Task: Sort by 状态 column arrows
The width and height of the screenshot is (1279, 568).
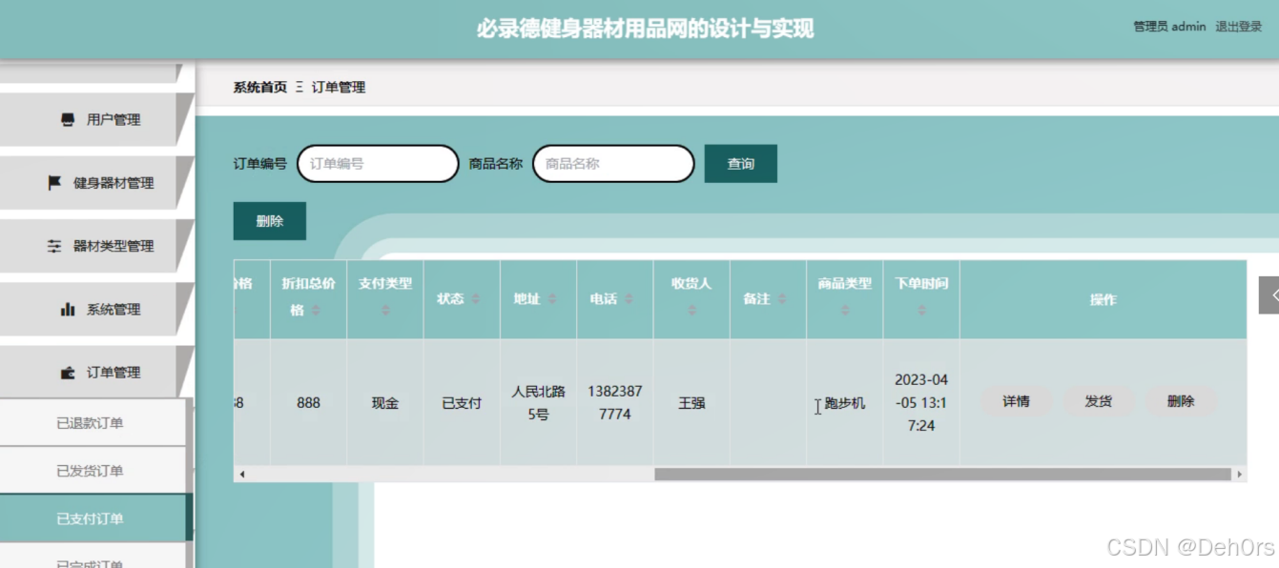Action: pos(476,299)
